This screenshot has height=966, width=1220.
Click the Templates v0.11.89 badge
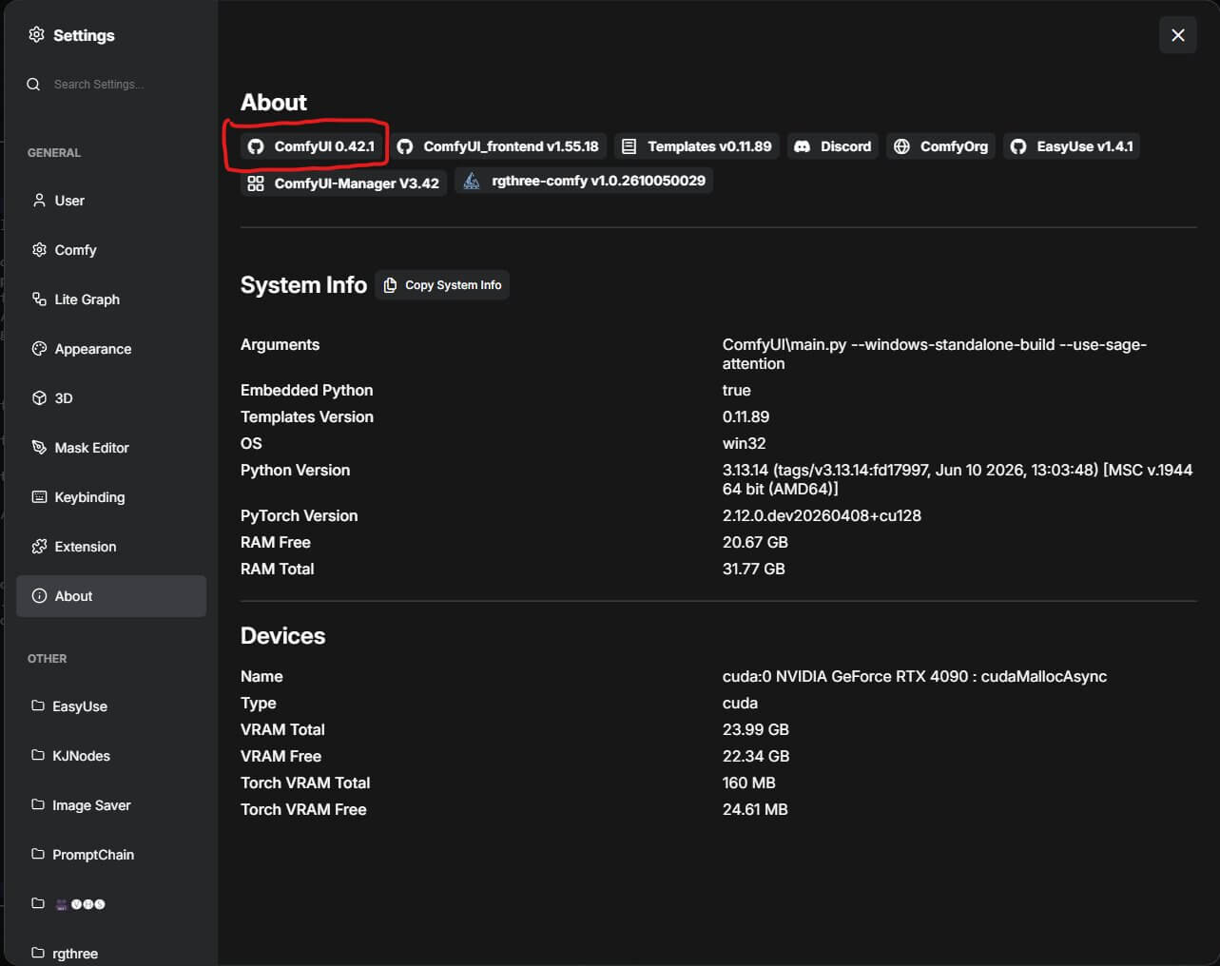(697, 146)
